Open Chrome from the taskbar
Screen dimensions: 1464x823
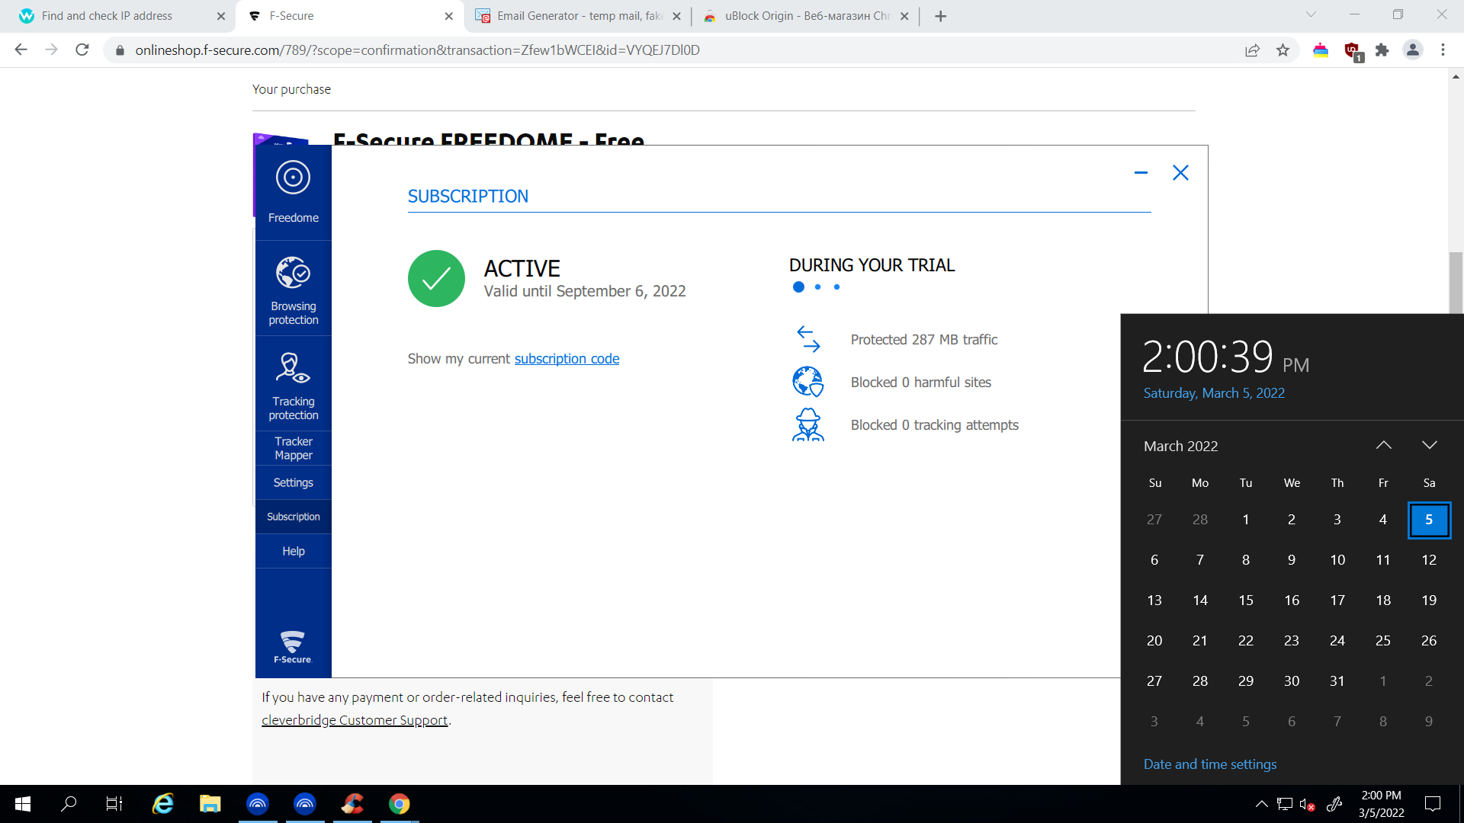[400, 804]
